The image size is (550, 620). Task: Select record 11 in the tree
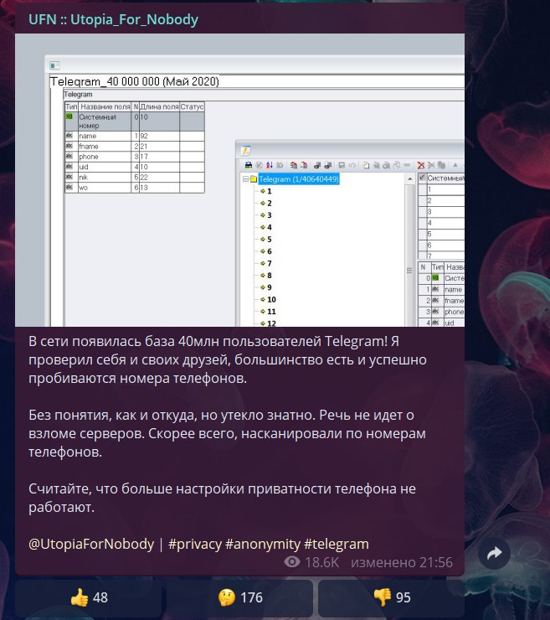click(271, 312)
